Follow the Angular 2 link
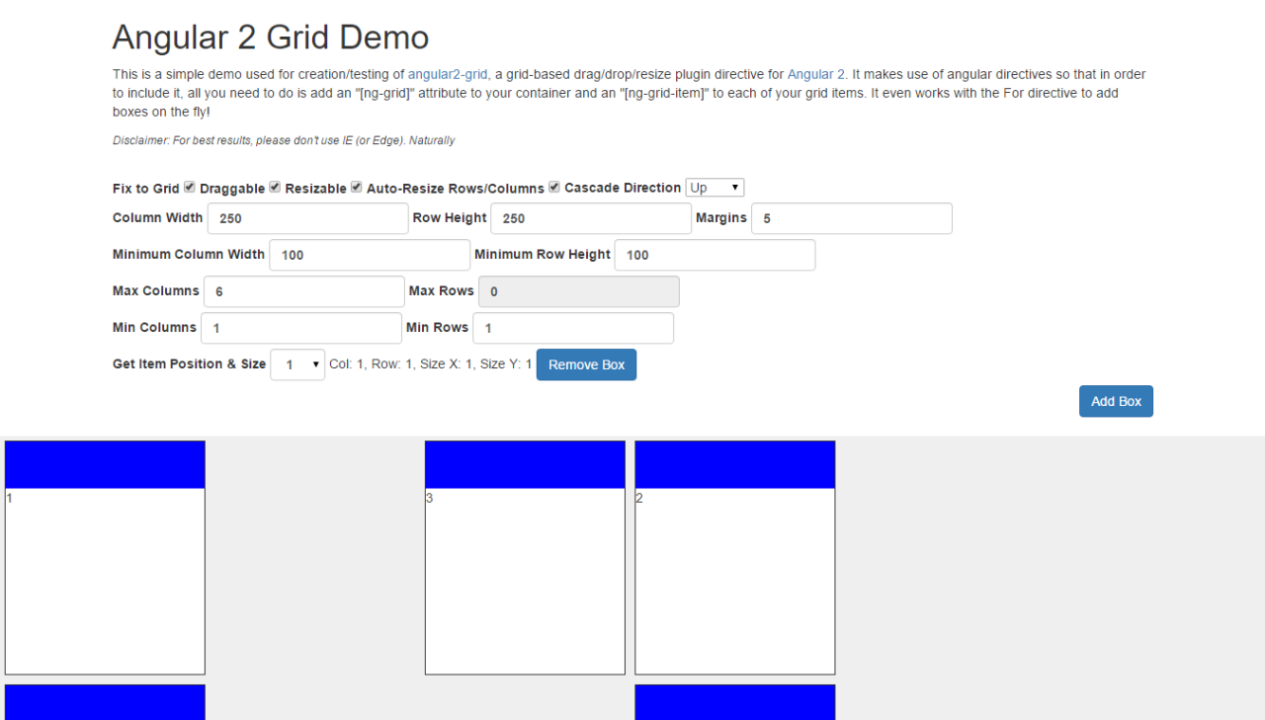This screenshot has height=720, width=1265. pyautogui.click(x=816, y=74)
